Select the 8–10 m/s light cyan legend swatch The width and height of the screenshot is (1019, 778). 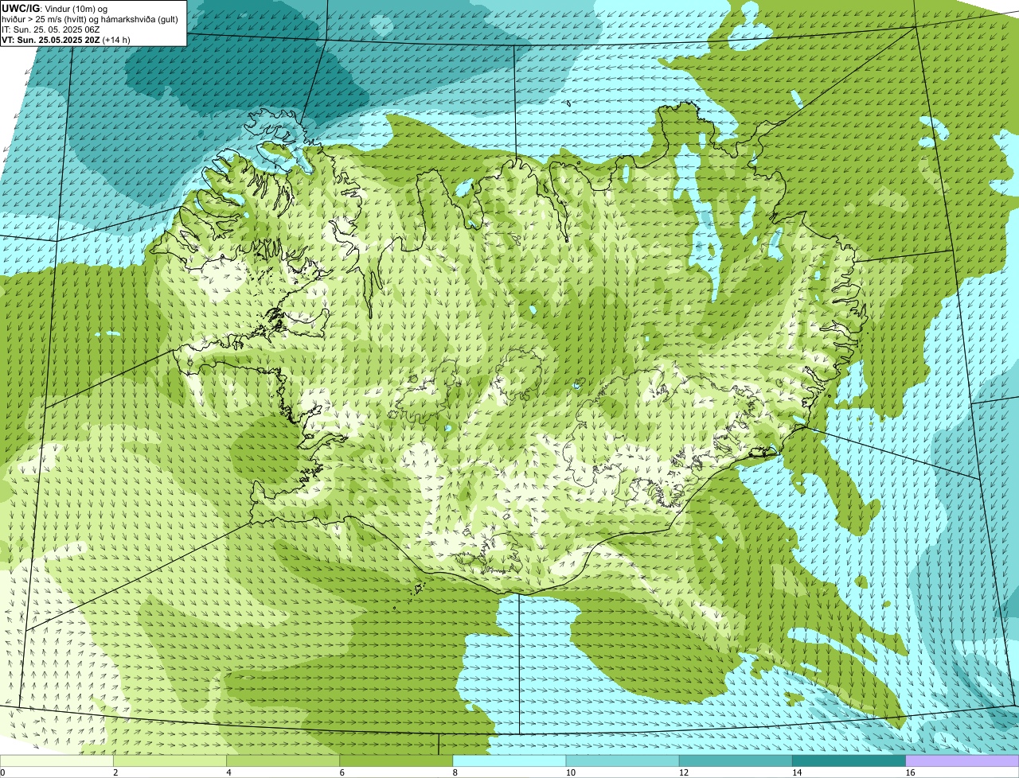click(509, 761)
